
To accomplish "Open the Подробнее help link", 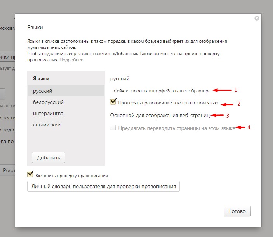I will click(x=71, y=60).
